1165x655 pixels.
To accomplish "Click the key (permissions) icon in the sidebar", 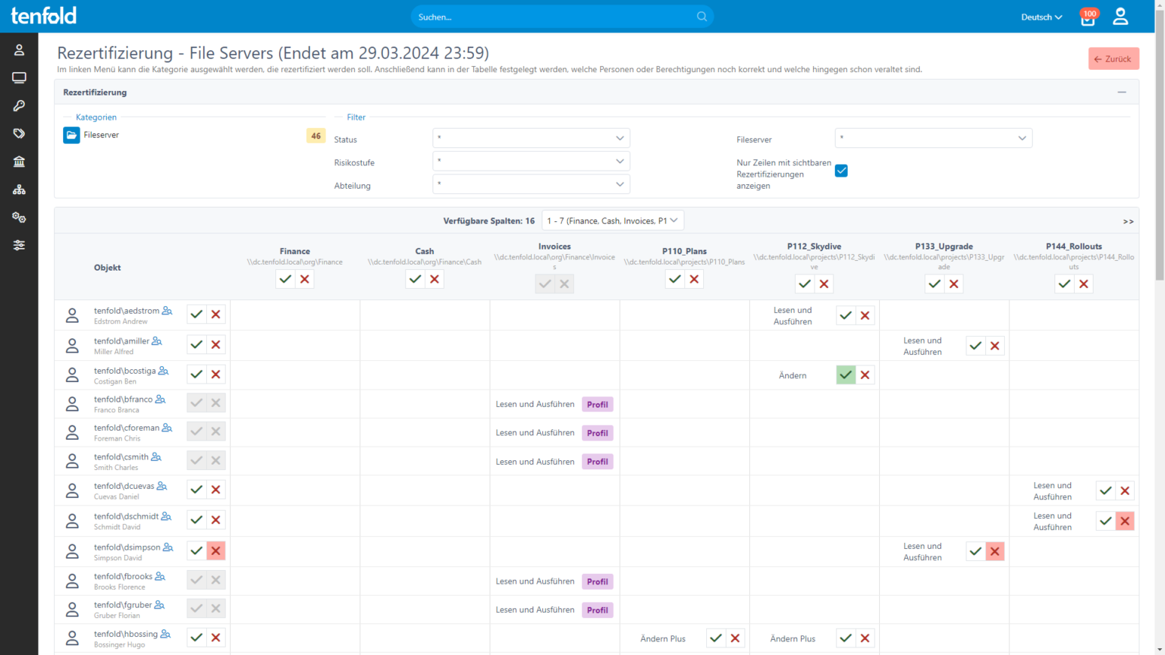I will [x=19, y=105].
